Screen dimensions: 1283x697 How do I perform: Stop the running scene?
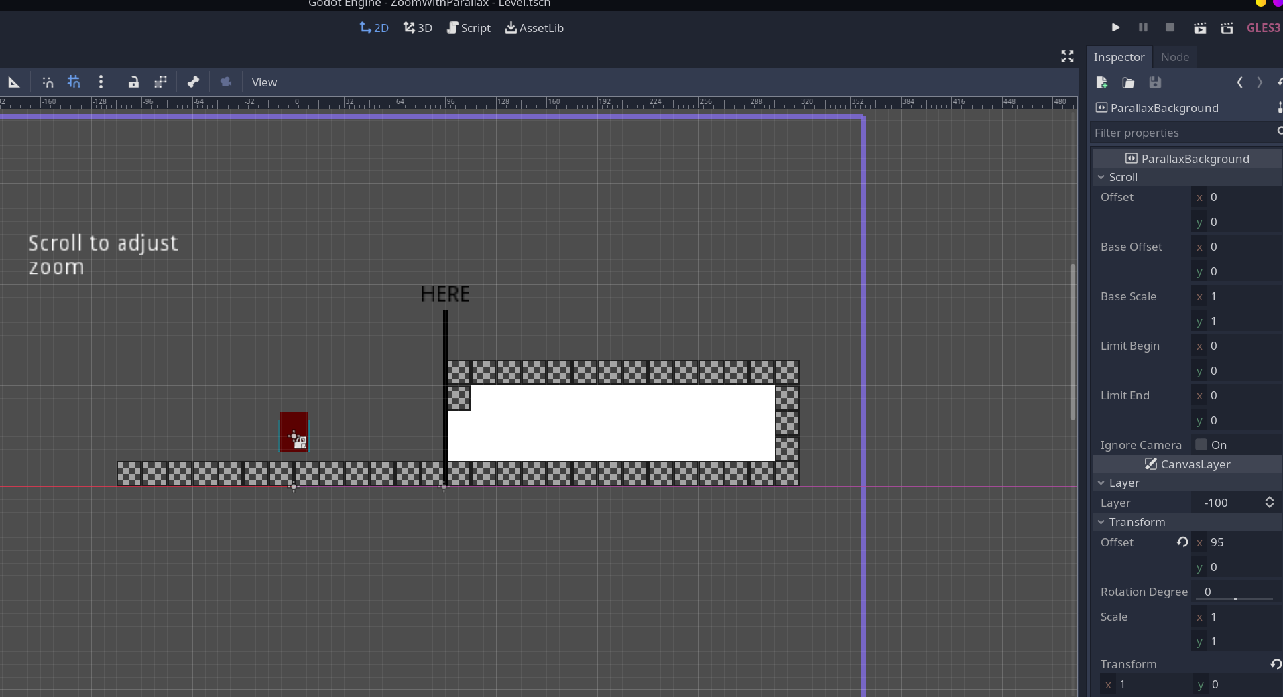pos(1170,27)
